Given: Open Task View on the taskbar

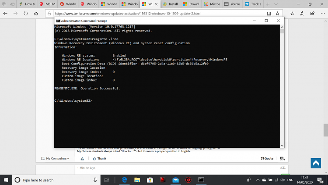Looking at the screenshot, I should pos(106,180).
